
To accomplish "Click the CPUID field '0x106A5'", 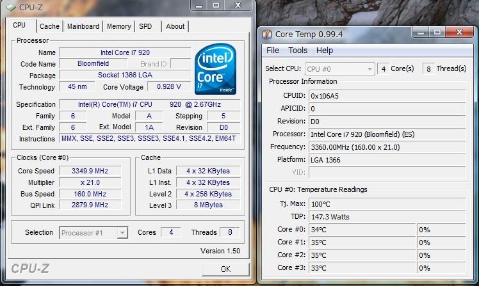I will 387,96.
